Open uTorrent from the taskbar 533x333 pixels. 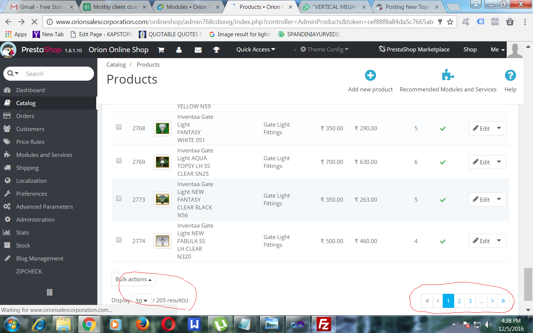tap(221, 324)
